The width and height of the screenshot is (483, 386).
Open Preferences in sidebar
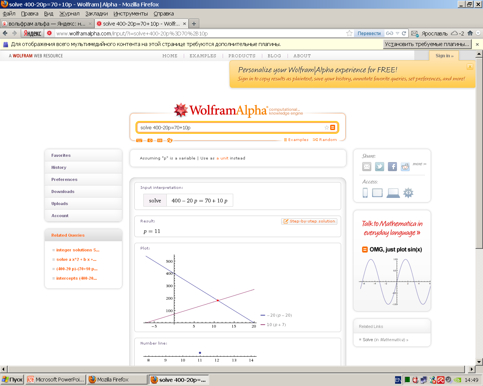[x=83, y=179]
